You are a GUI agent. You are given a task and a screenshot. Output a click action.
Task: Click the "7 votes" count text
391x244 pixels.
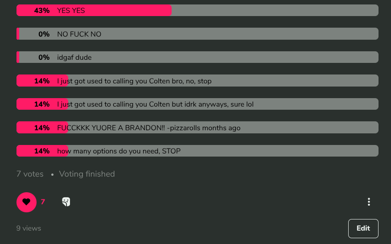tap(30, 174)
